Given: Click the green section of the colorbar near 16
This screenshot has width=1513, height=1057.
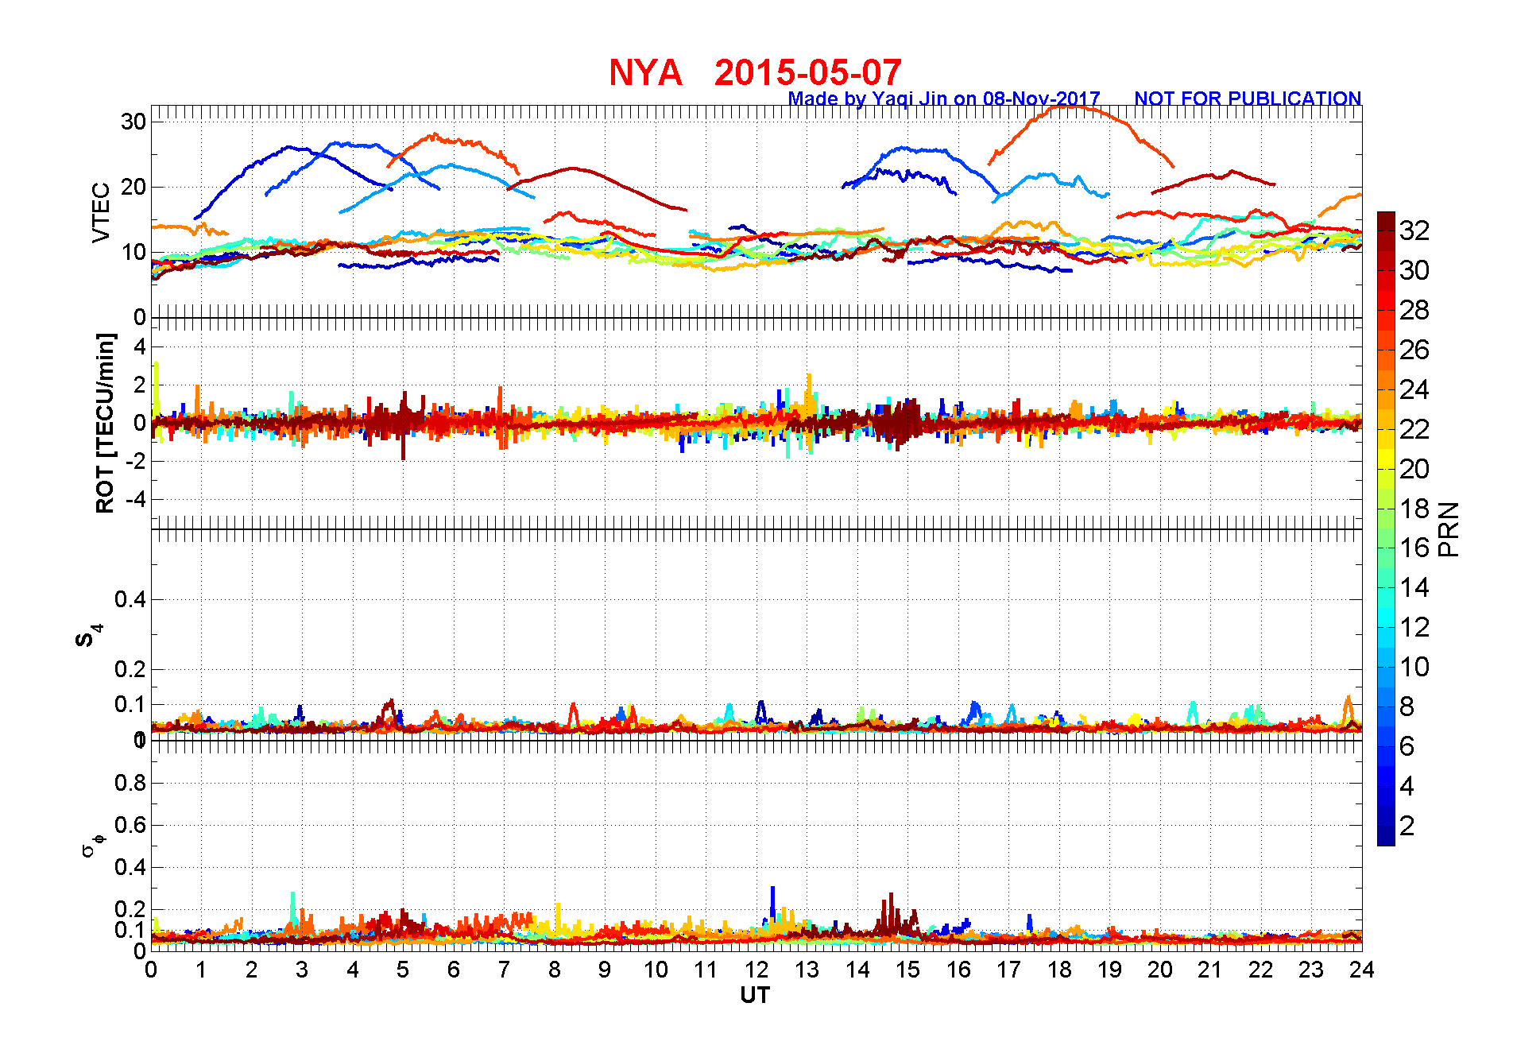Looking at the screenshot, I should tap(1386, 548).
